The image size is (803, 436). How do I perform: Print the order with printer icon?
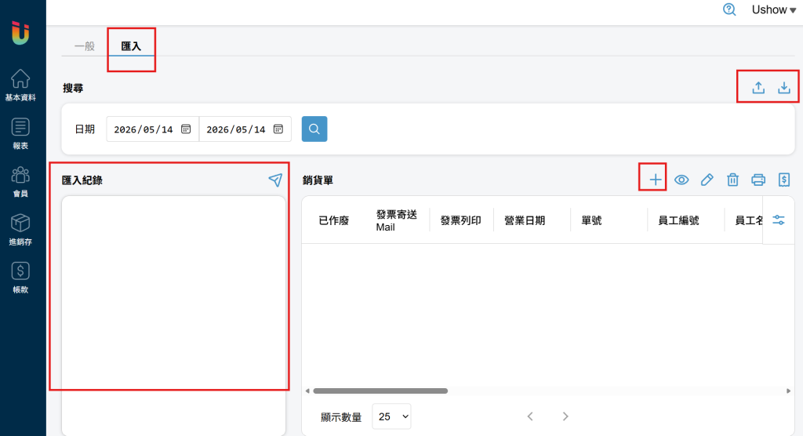[x=758, y=180]
